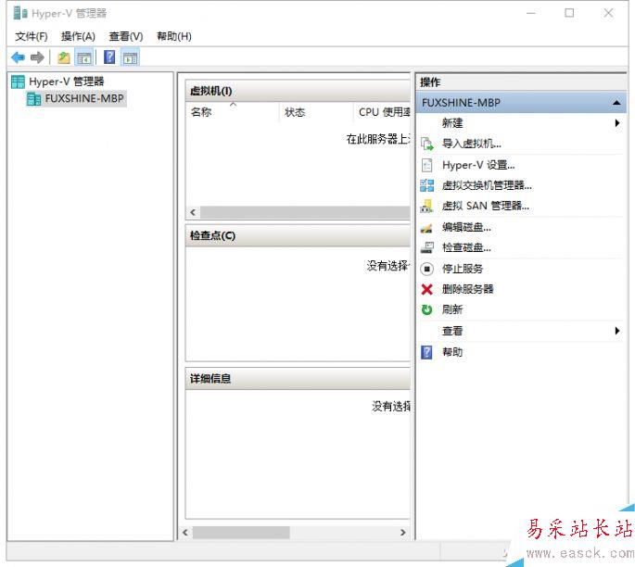Click 新建 in the actions pane

click(x=452, y=123)
